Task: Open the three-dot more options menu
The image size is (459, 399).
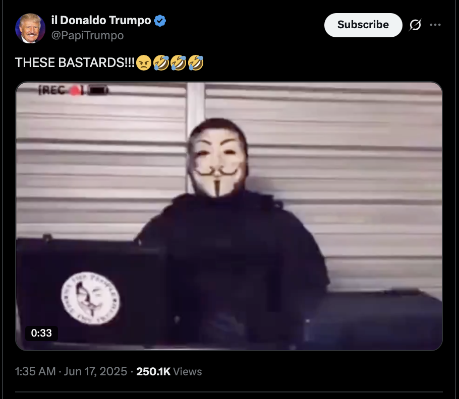Action: pos(435,25)
